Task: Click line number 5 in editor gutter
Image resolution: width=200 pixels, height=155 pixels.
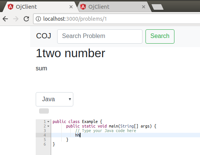Action: pos(45,140)
